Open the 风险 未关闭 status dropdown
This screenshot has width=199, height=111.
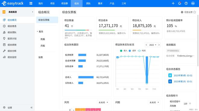coord(103,102)
